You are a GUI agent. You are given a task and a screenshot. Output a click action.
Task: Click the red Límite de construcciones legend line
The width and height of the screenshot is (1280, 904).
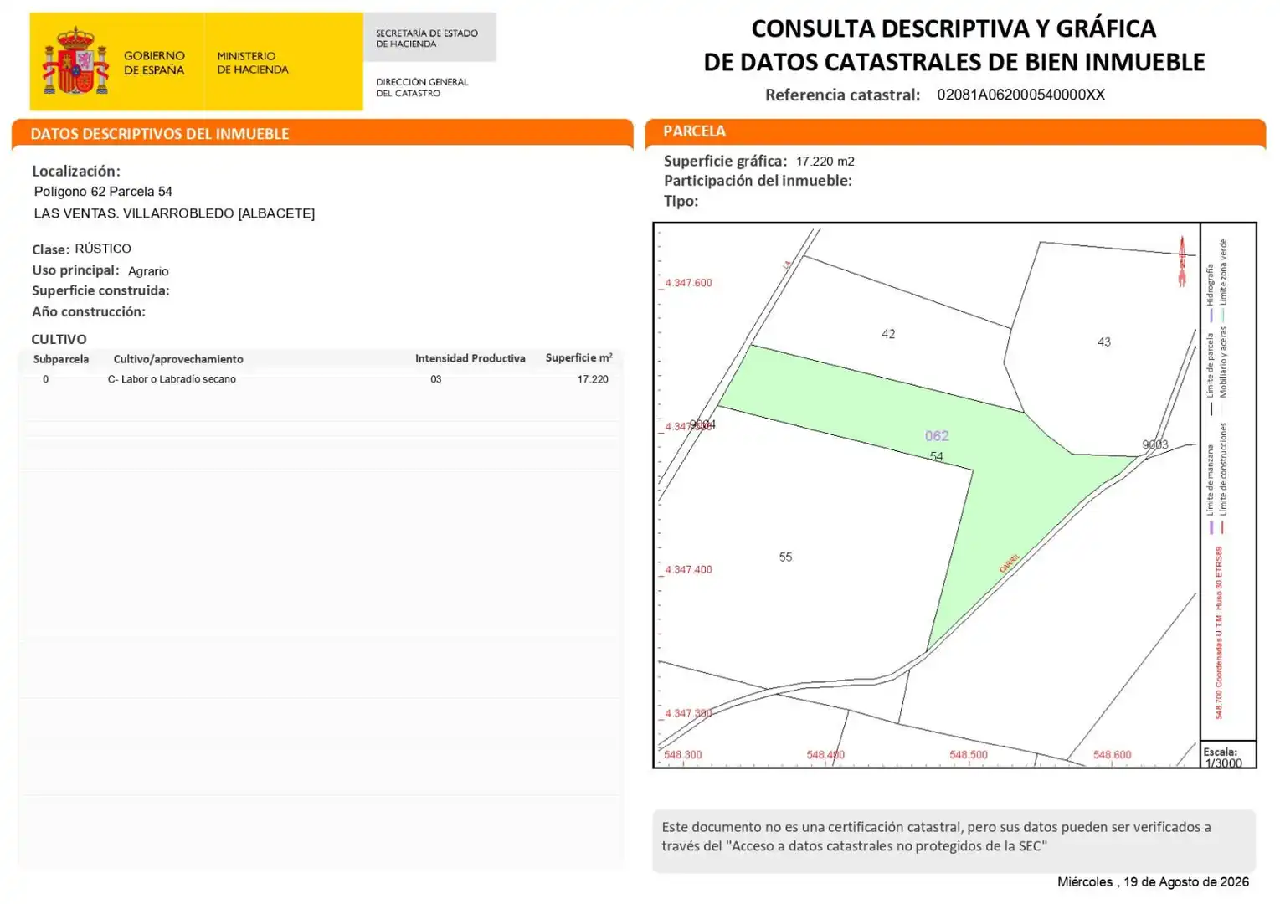1222,527
